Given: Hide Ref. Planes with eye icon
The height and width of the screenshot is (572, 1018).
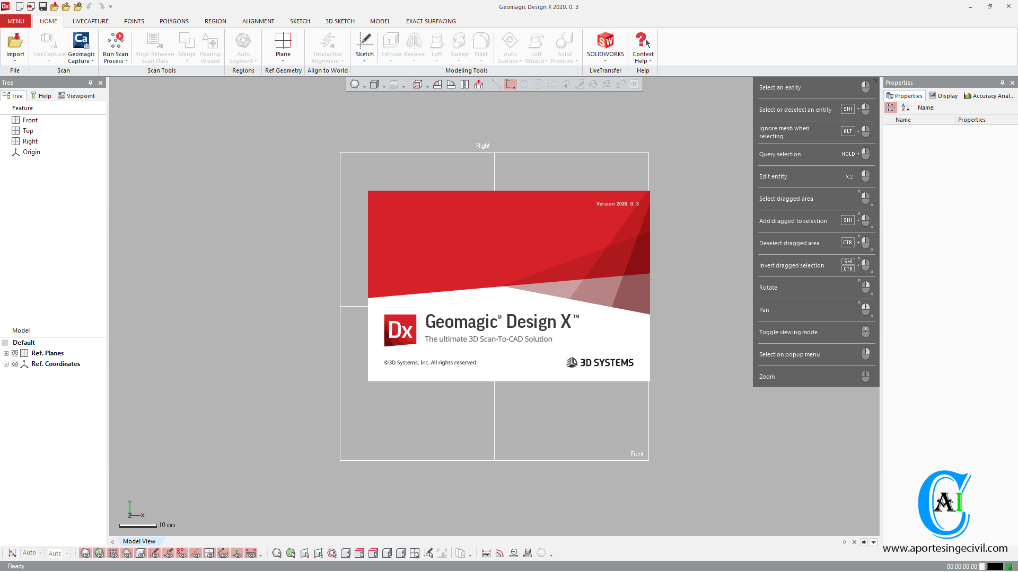Looking at the screenshot, I should [15, 353].
